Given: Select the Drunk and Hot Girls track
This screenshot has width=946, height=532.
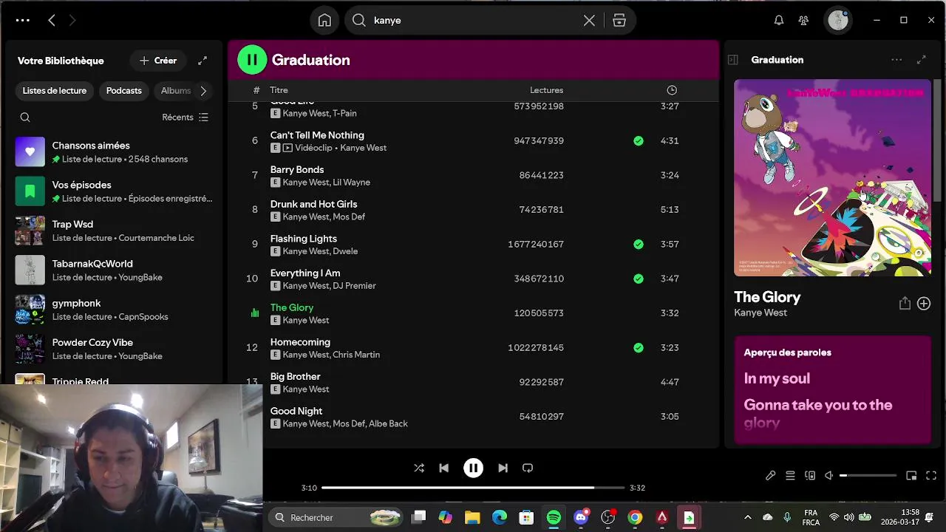Looking at the screenshot, I should [473, 210].
